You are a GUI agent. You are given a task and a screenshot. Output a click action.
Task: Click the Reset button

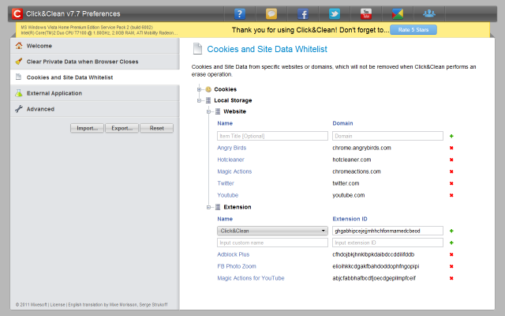click(x=156, y=128)
